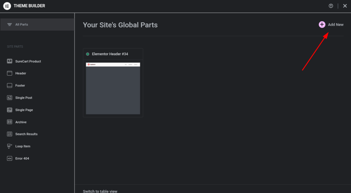Click the Elementor Header #34 title

[110, 54]
